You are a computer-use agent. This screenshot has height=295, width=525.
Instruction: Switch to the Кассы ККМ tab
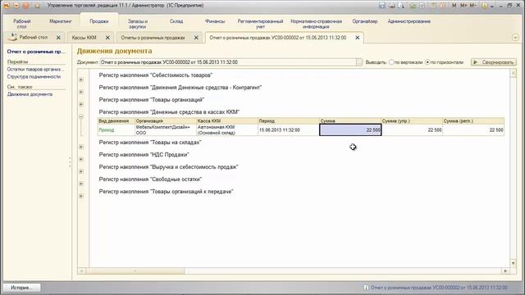click(84, 38)
